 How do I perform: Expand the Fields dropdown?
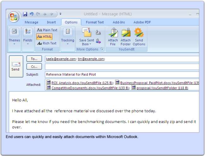coord(28,36)
